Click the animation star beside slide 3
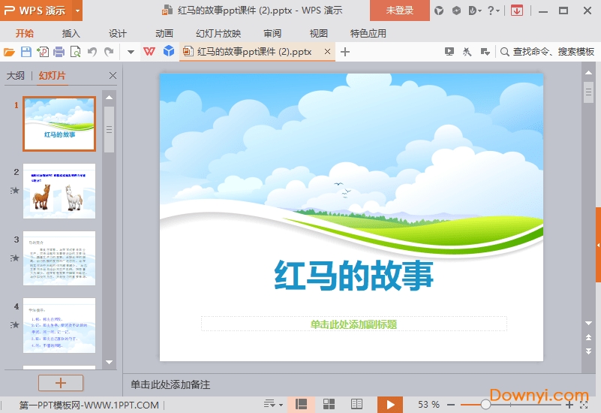The height and width of the screenshot is (413, 601). tap(14, 258)
